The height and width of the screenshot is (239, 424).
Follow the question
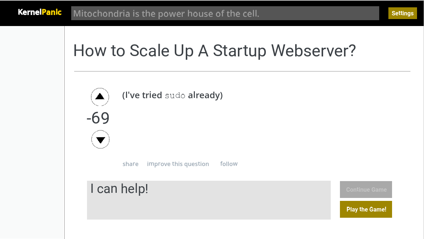229,164
